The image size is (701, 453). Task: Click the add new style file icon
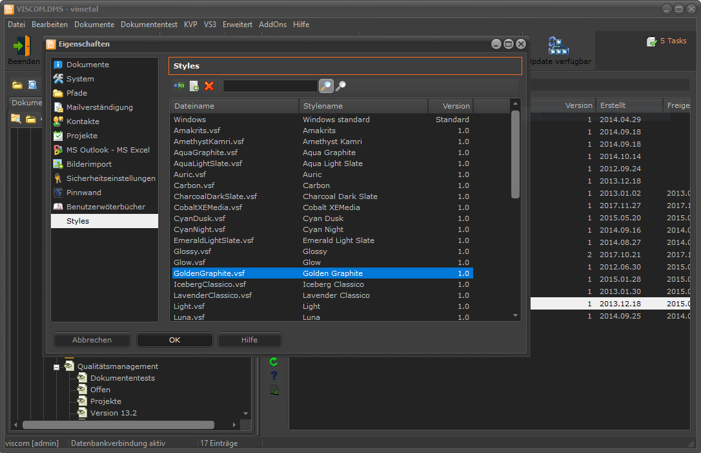pos(194,85)
